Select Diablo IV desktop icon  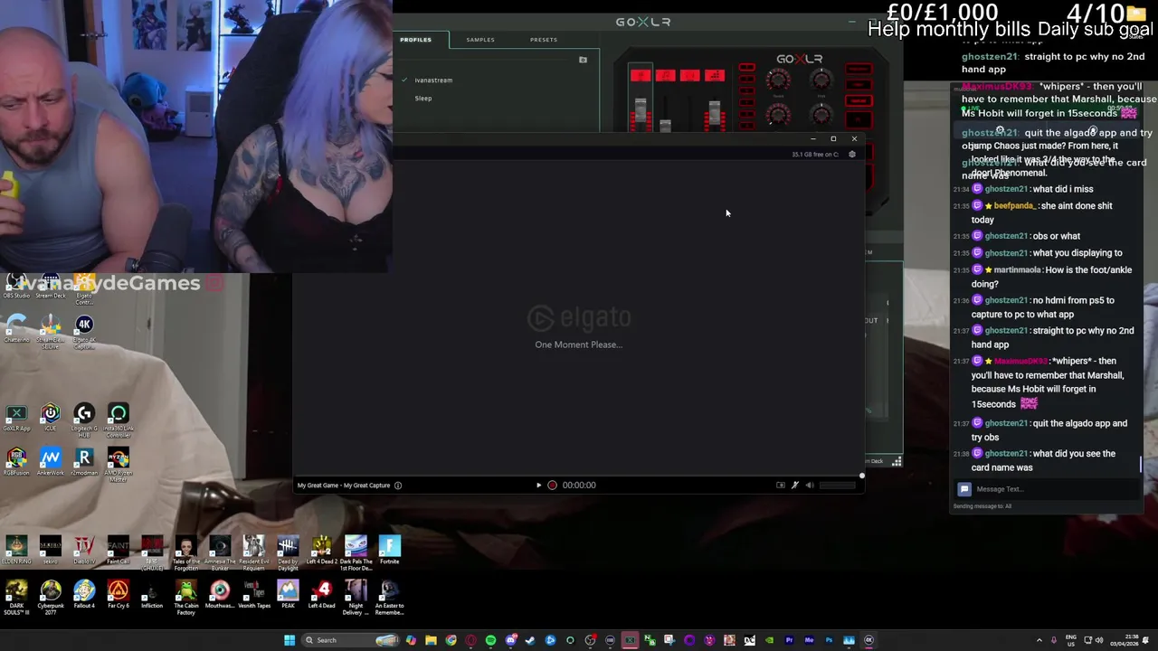(84, 551)
